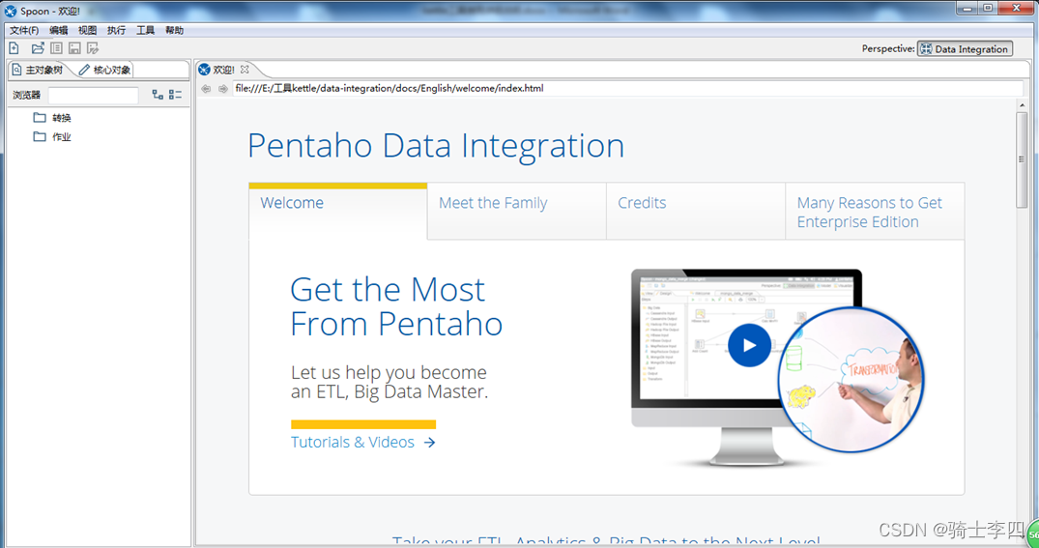This screenshot has height=548, width=1039.
Task: Click the scrollbar up arrow
Action: tap(1022, 105)
